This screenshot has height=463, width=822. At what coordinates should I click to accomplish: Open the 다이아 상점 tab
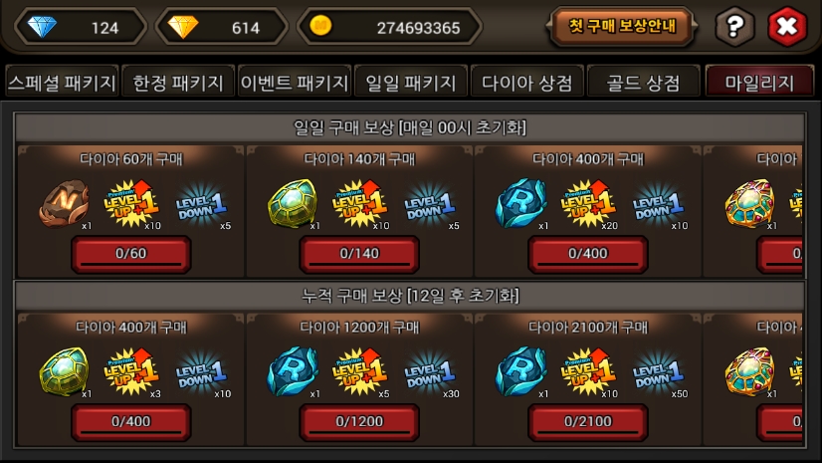526,83
